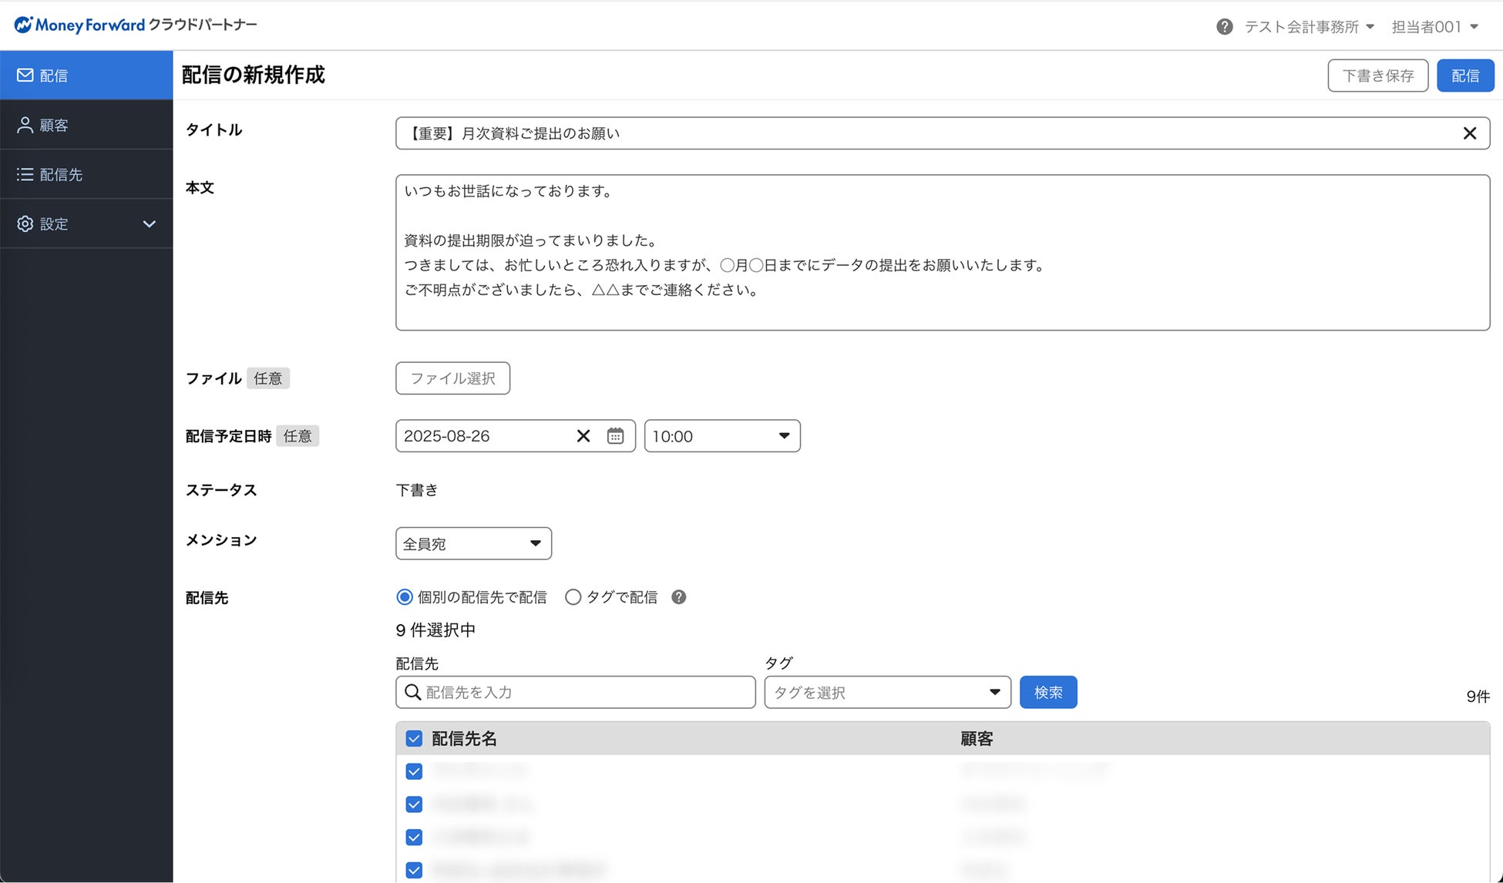This screenshot has width=1503, height=883.
Task: Open the タグを選択 dropdown
Action: click(x=886, y=693)
